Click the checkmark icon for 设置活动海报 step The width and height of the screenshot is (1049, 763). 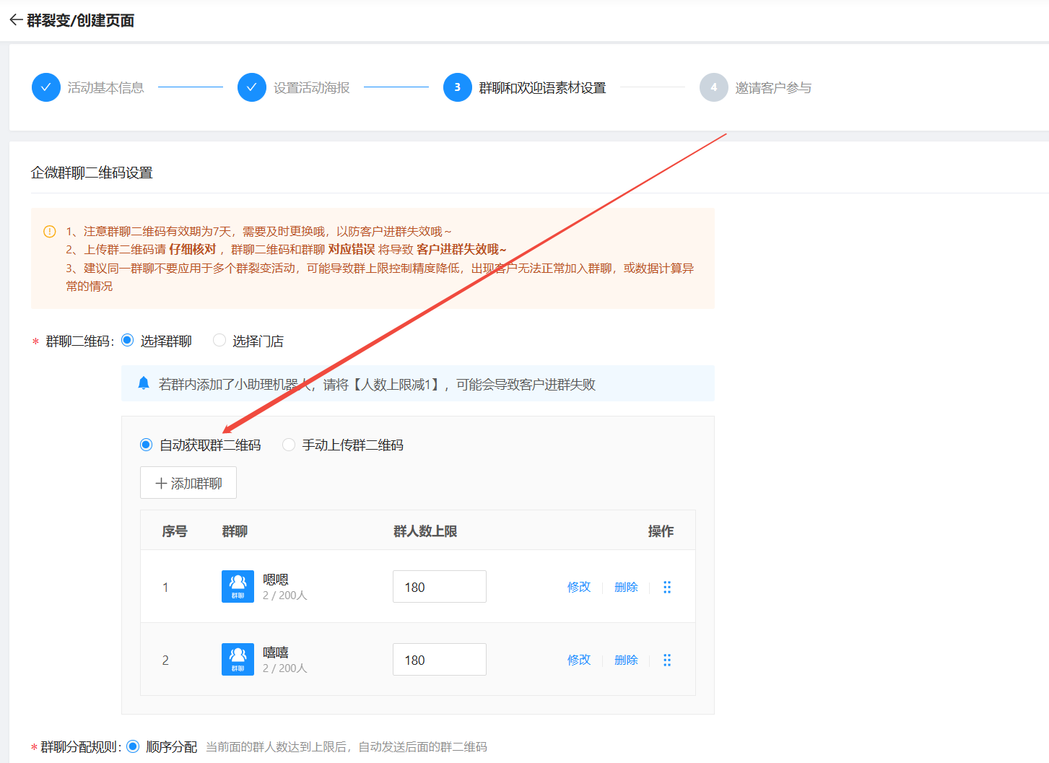click(252, 87)
